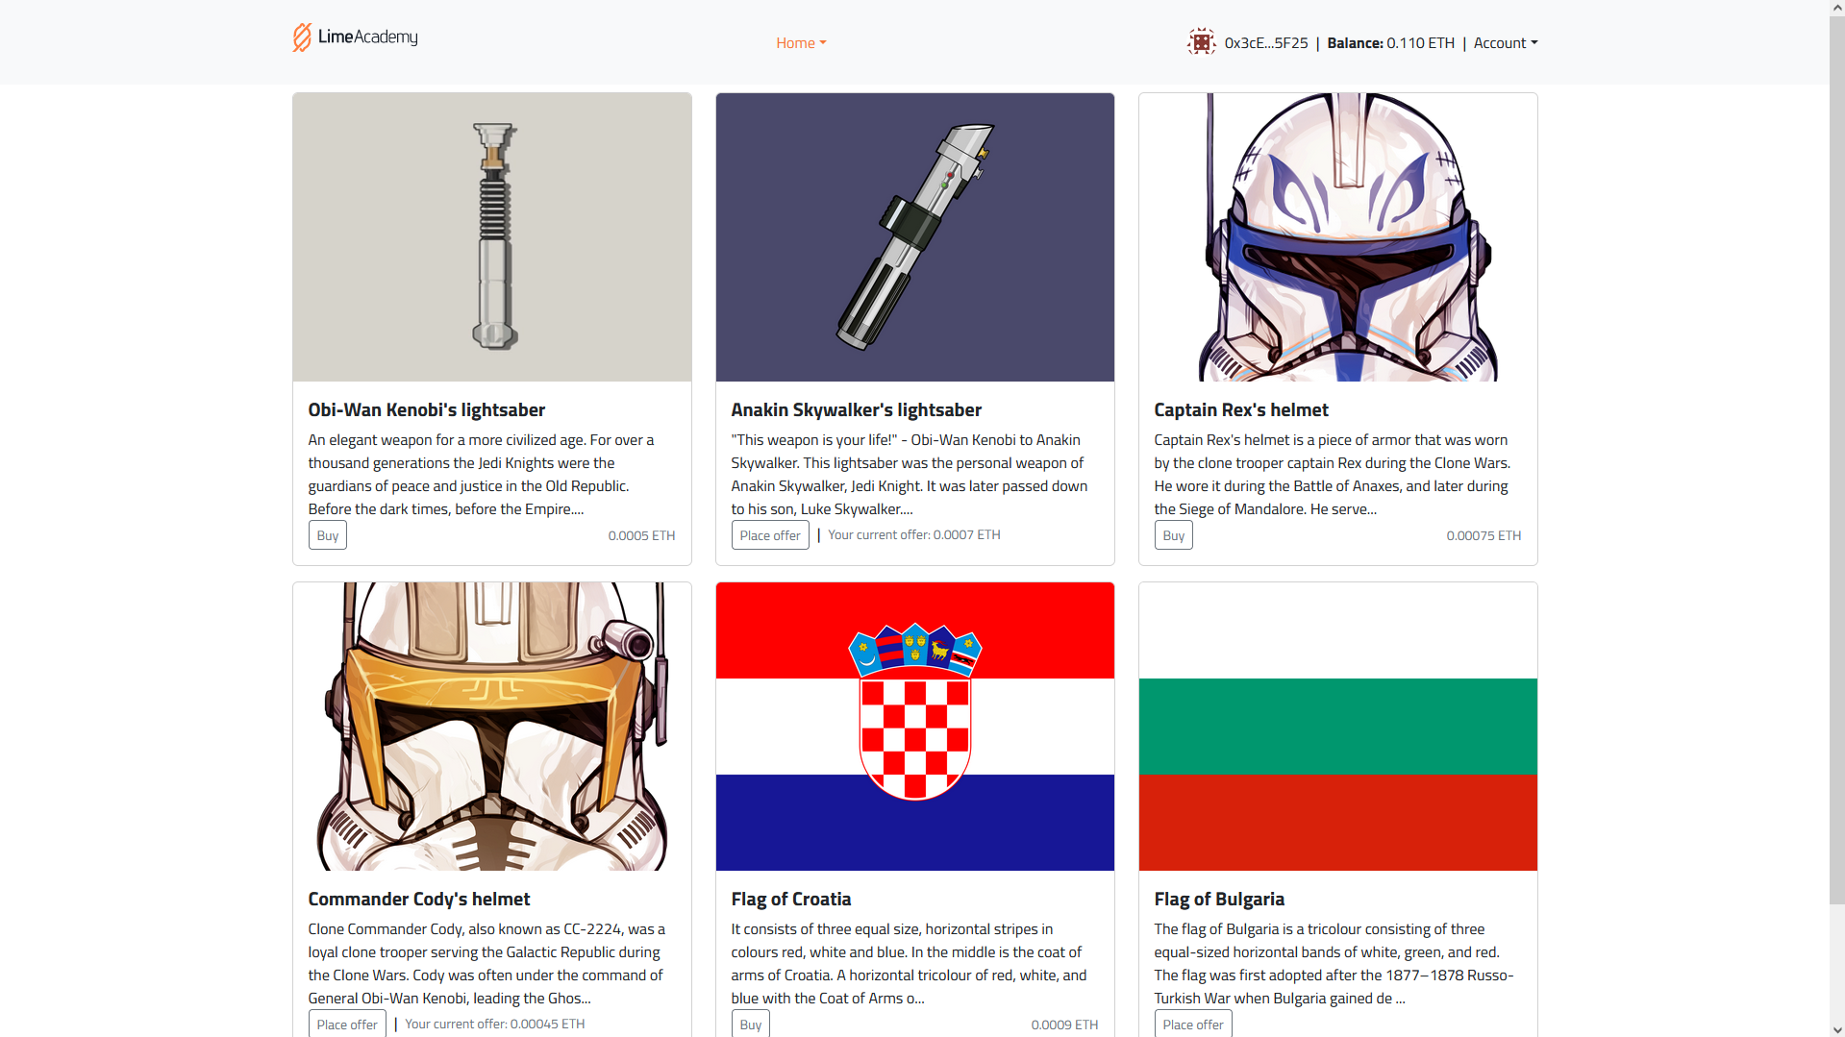The image size is (1845, 1037).
Task: Click the wallet address 0x3cE...5F25
Action: [x=1266, y=43]
